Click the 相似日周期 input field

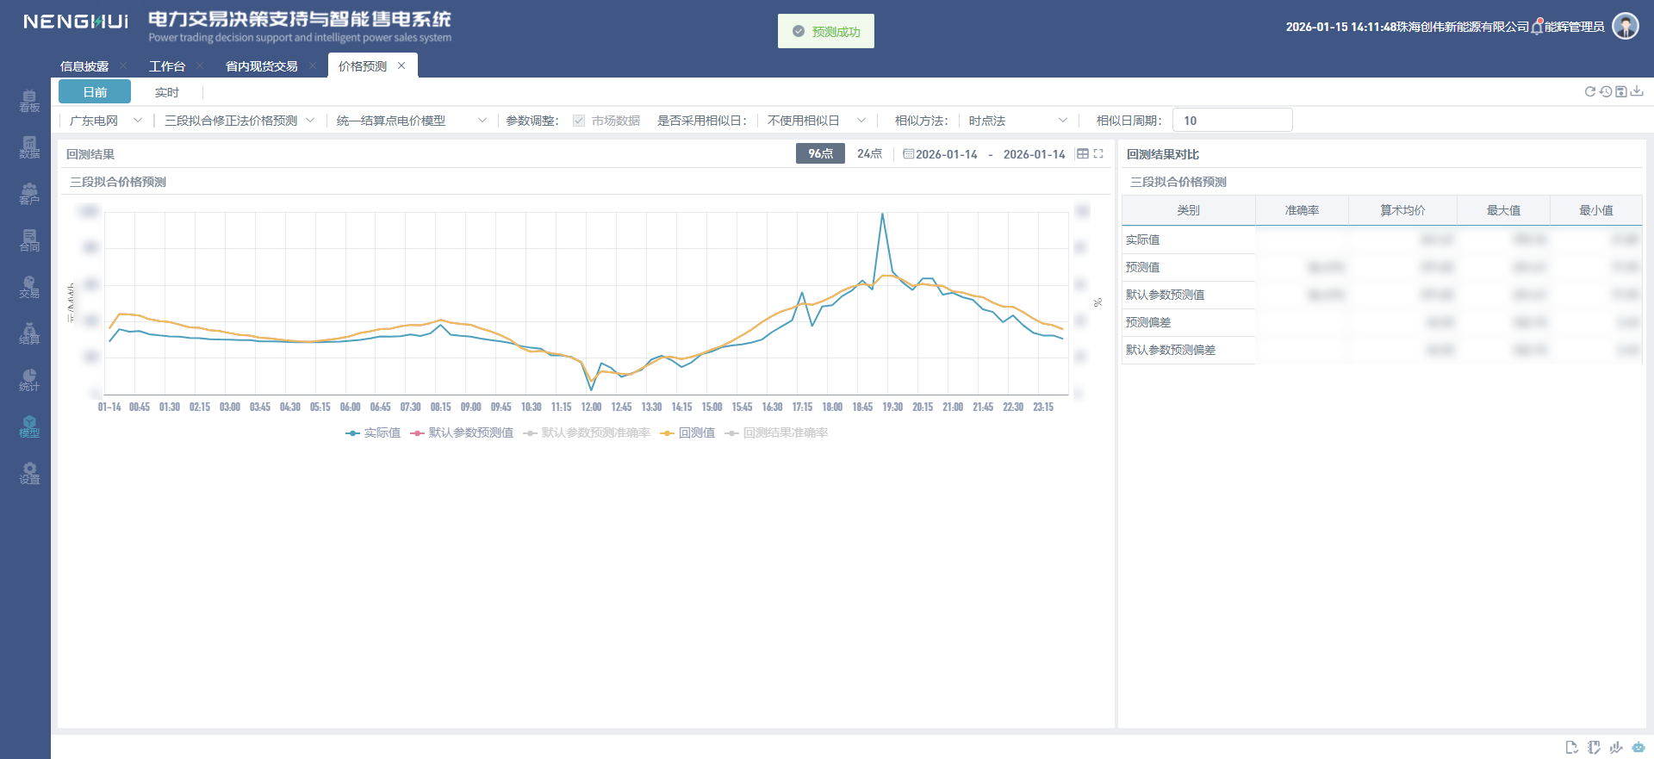(1232, 121)
